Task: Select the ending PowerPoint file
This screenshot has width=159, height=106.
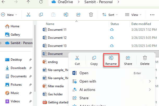Action: point(50,62)
